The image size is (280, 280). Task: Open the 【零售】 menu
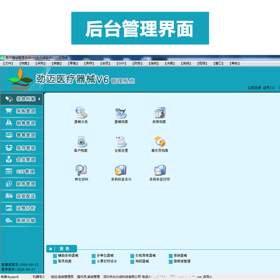click(x=73, y=63)
